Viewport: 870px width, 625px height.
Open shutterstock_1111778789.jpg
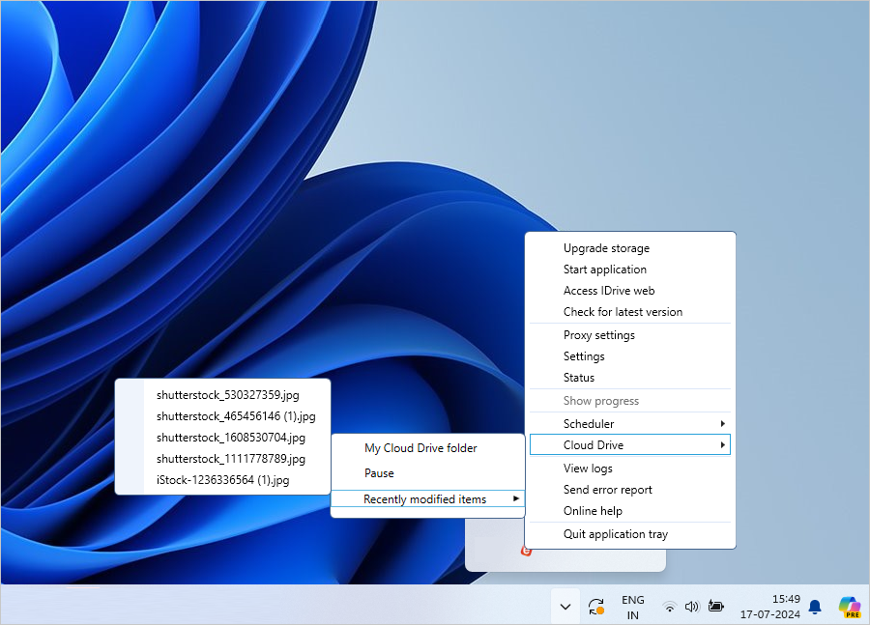point(230,459)
